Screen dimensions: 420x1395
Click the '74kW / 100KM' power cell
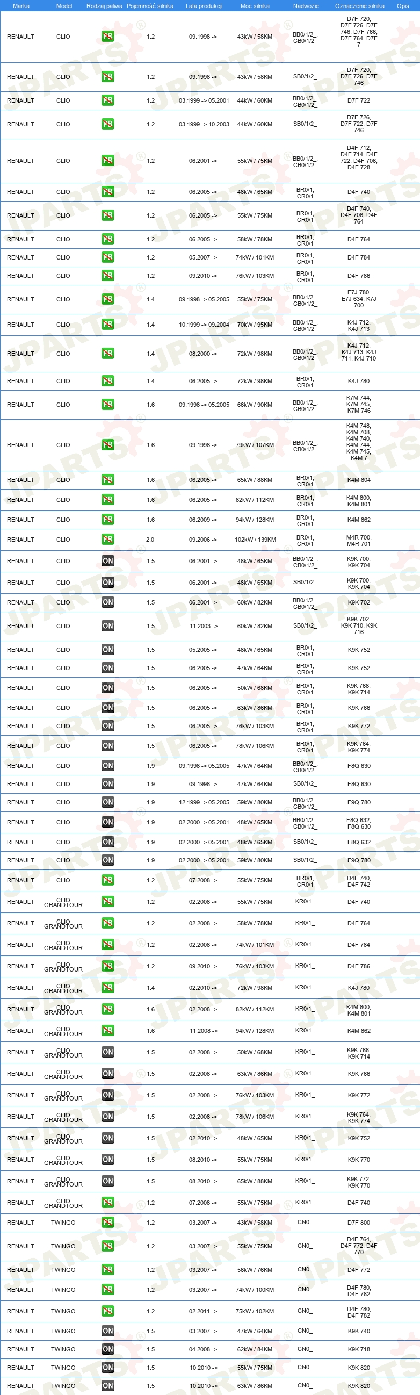(255, 1289)
